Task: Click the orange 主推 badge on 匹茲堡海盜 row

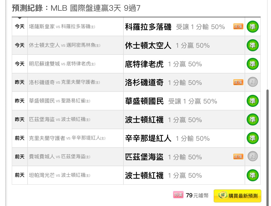Action: tap(238, 157)
